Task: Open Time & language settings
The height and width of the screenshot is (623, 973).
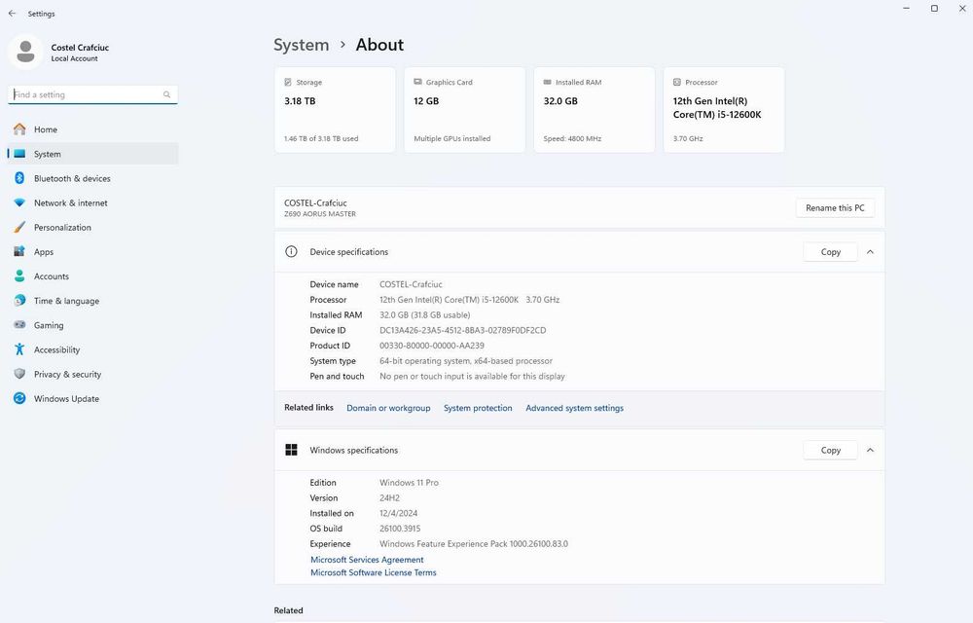Action: (x=66, y=301)
